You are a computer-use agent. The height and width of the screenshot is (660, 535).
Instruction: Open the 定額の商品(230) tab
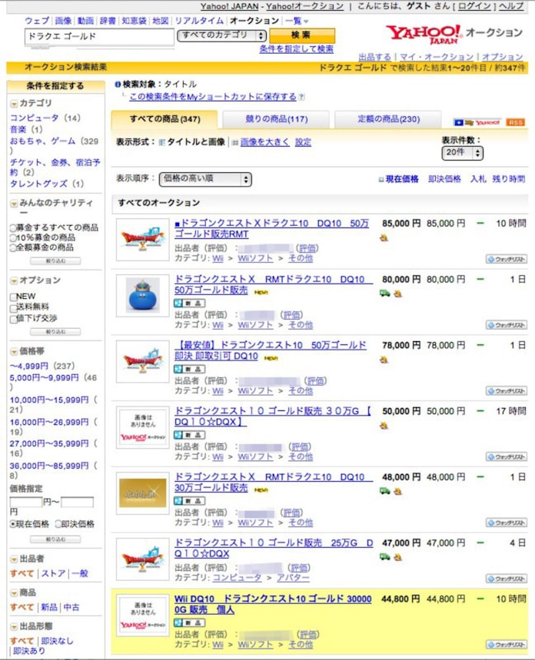pyautogui.click(x=388, y=119)
